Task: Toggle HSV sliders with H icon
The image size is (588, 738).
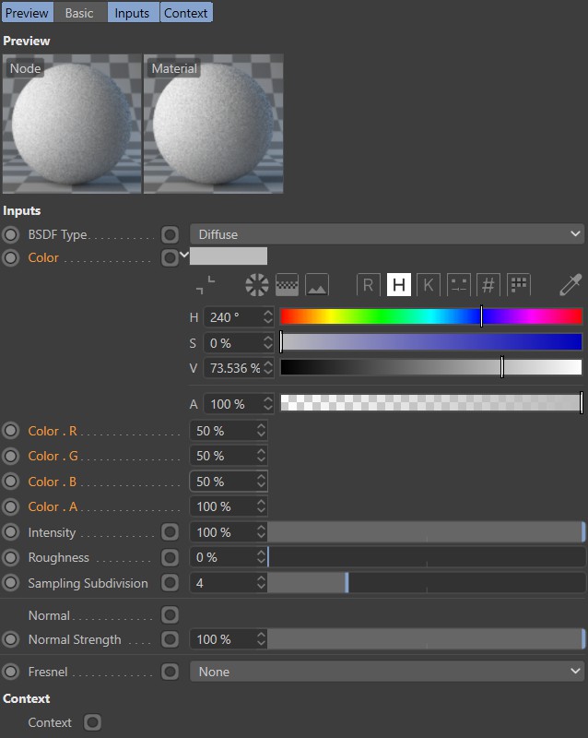Action: coord(398,285)
